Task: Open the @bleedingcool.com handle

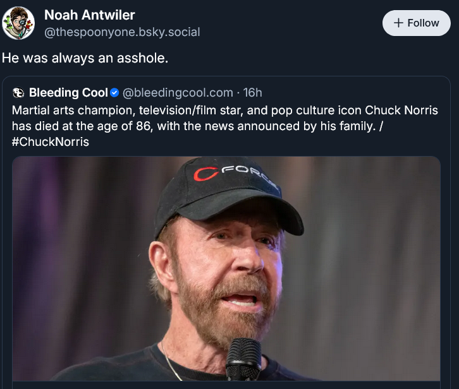Action: pos(177,93)
